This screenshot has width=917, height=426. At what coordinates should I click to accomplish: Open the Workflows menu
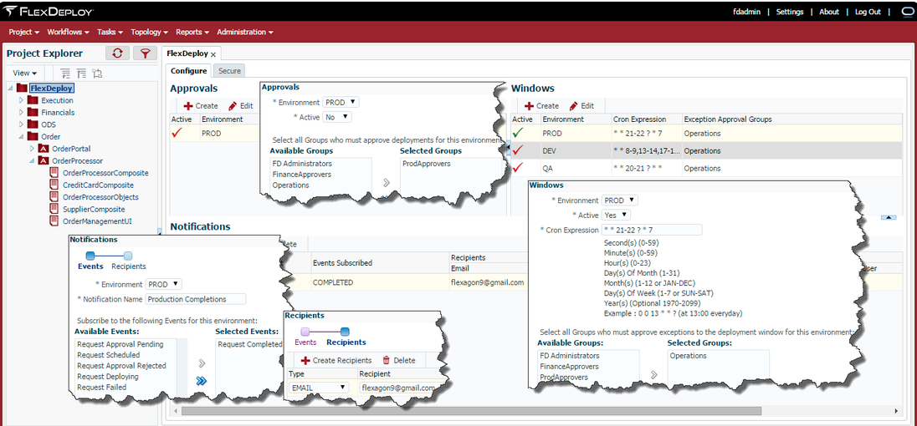[x=68, y=32]
